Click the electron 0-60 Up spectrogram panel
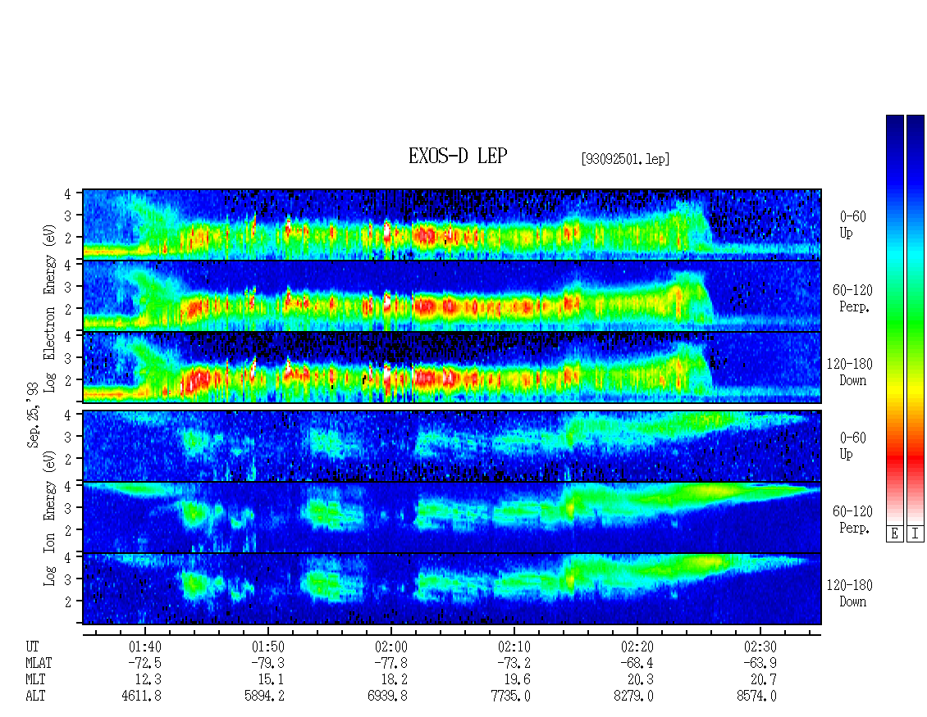 (452, 225)
